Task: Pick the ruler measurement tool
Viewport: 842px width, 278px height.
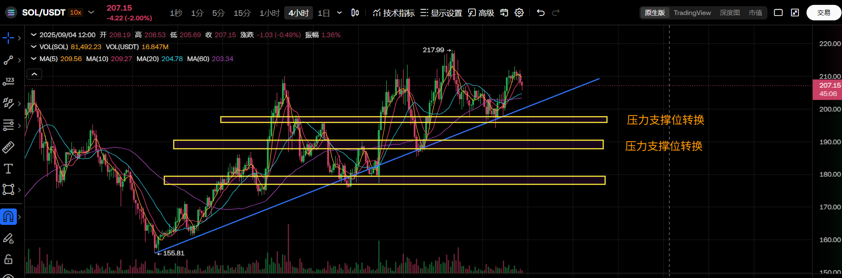Action: pyautogui.click(x=8, y=147)
